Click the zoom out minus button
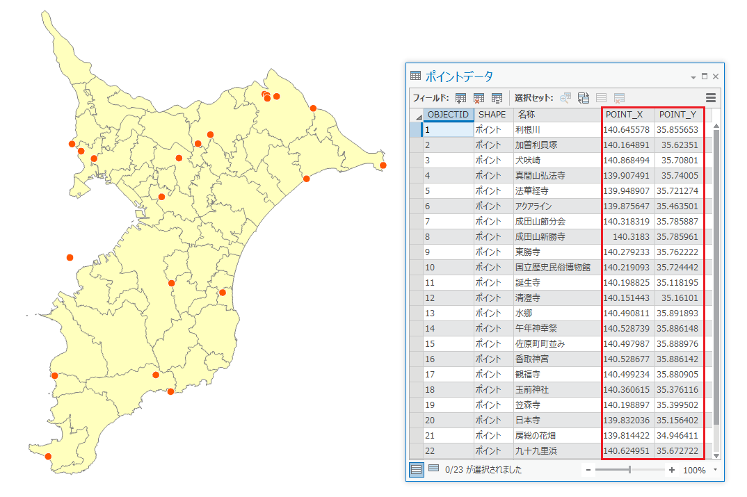The height and width of the screenshot is (497, 747). pos(588,470)
